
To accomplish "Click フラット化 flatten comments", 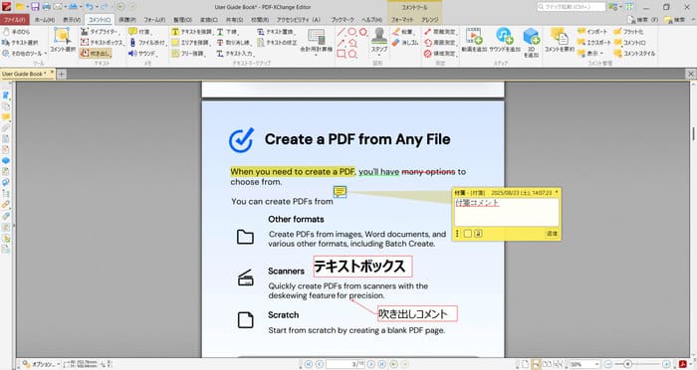I will coord(628,32).
